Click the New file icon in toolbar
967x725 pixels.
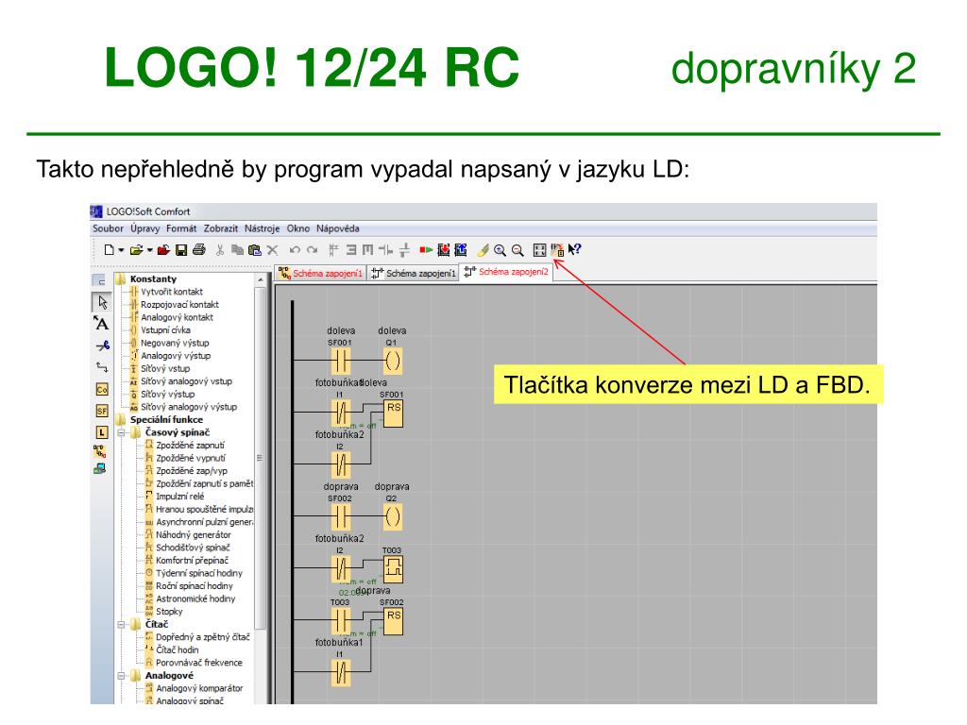[110, 250]
